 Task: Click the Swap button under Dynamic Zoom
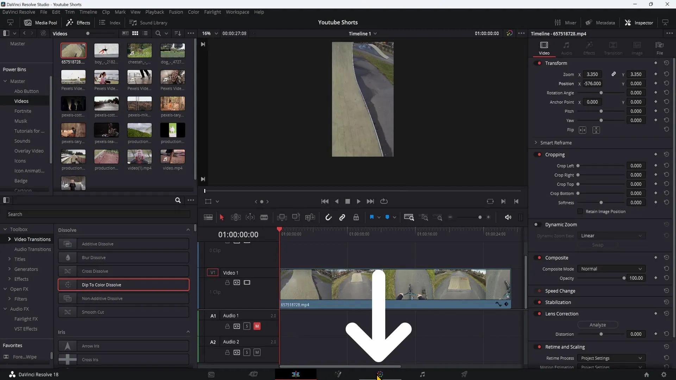coord(598,245)
